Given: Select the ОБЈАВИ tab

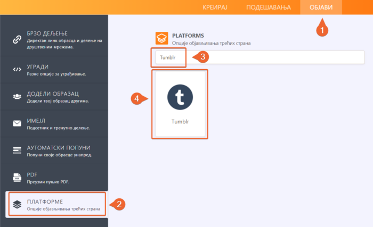Looking at the screenshot, I should coord(321,7).
